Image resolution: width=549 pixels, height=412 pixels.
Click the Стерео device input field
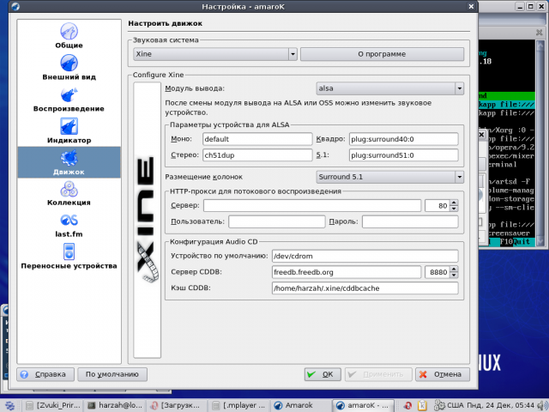pyautogui.click(x=257, y=155)
